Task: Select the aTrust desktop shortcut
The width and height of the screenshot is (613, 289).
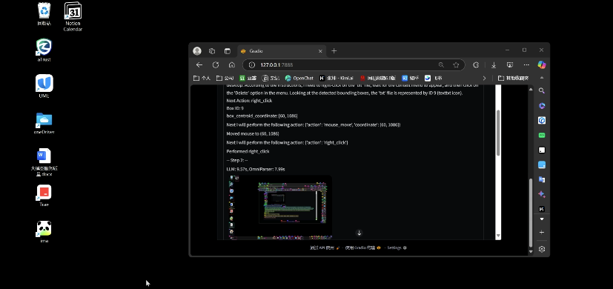Action: tap(44, 50)
